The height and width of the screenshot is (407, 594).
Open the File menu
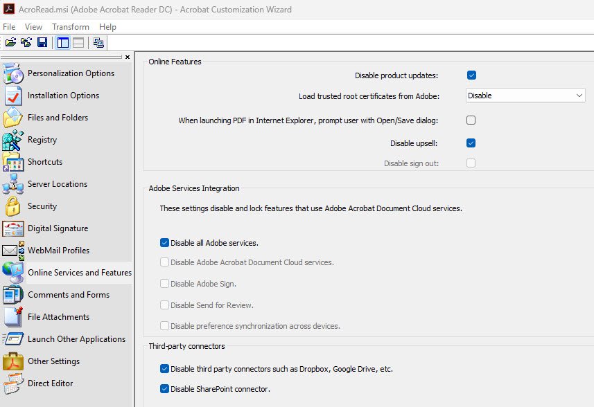coord(9,27)
